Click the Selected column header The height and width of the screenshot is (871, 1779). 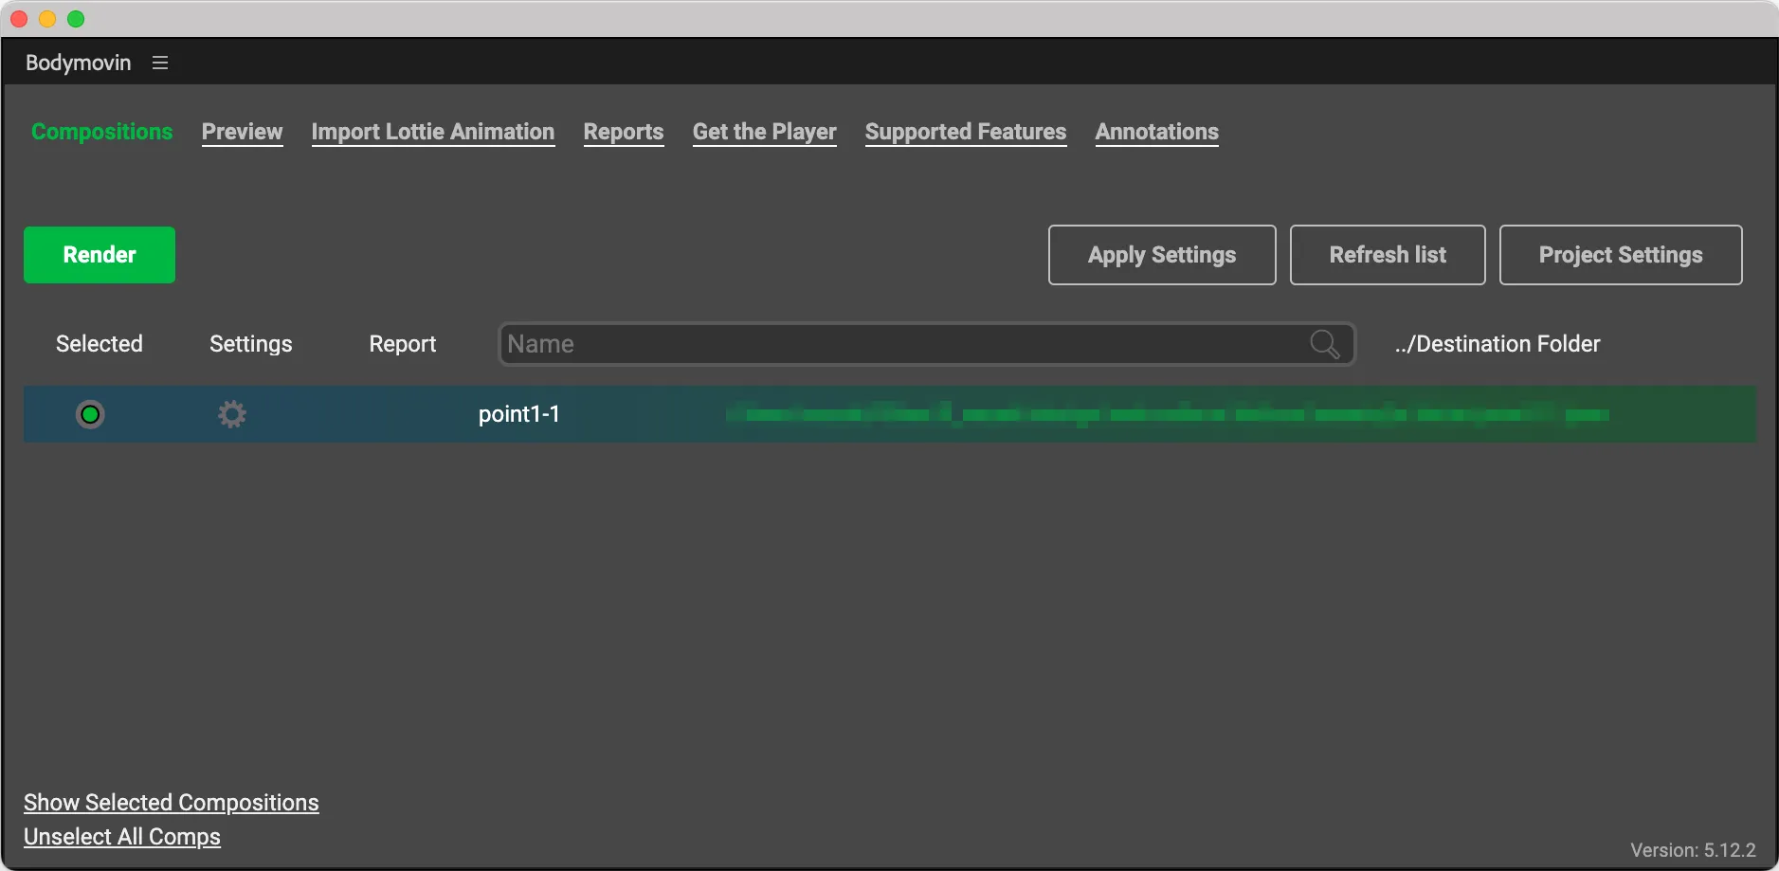(100, 344)
